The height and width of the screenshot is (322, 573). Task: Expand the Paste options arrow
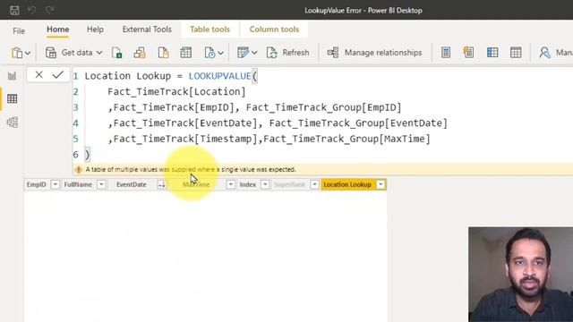[28, 54]
